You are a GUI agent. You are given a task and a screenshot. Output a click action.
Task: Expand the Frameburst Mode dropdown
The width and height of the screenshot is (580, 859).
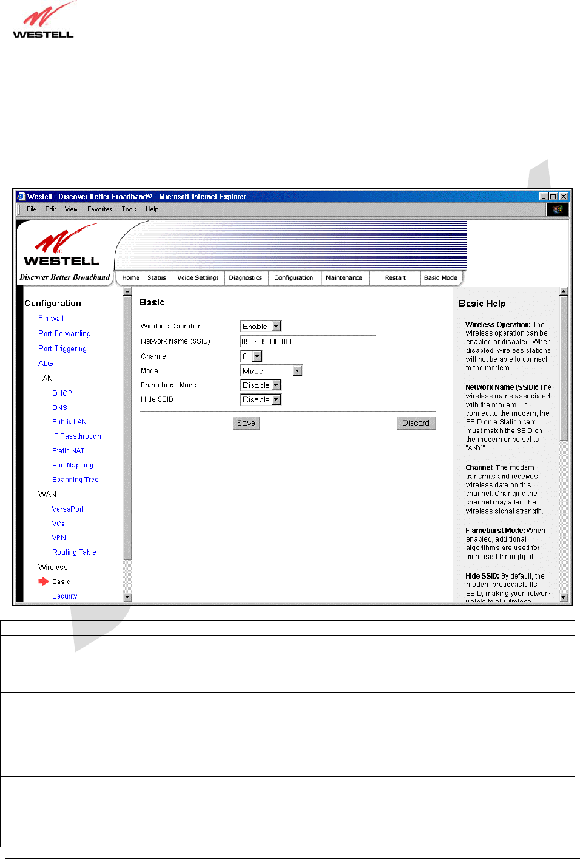pyautogui.click(x=276, y=385)
